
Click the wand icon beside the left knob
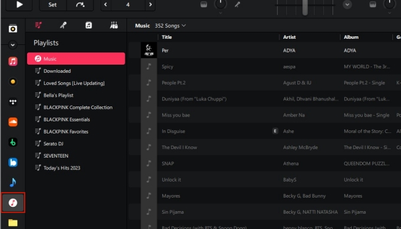238,4
